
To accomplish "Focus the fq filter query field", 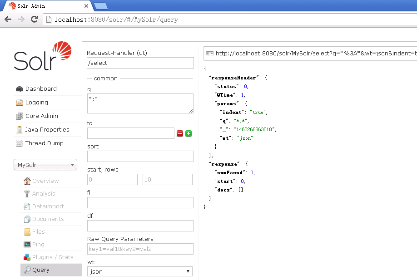I will 131,133.
